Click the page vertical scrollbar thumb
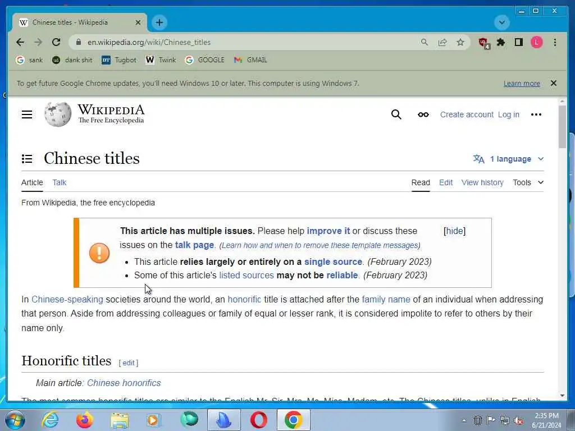 pyautogui.click(x=563, y=127)
